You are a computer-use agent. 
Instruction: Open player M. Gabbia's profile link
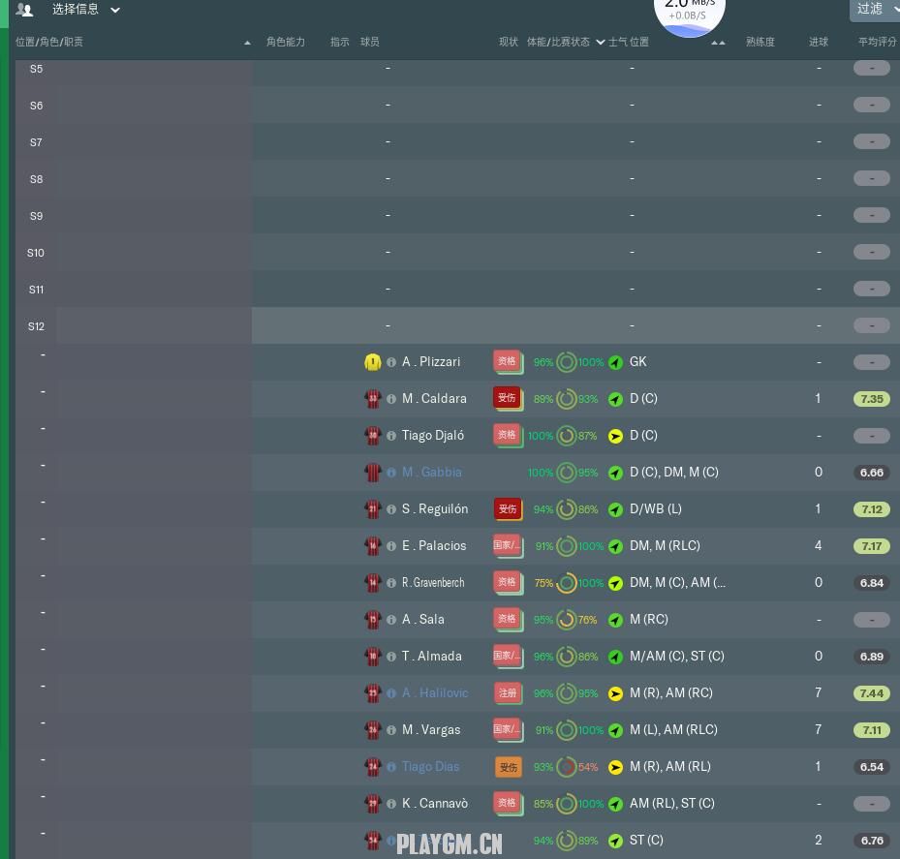click(x=432, y=473)
